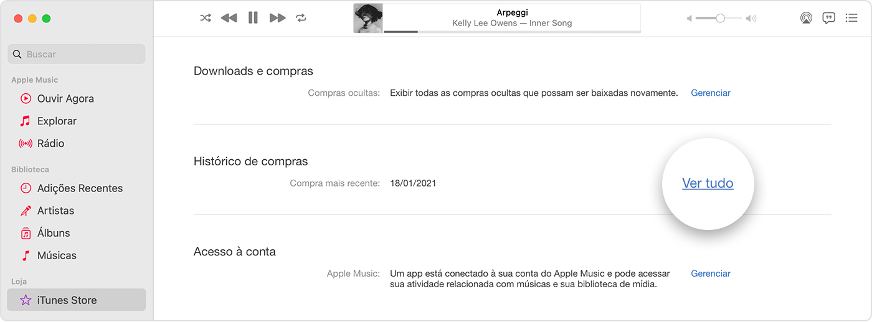Skip to previous track
The width and height of the screenshot is (872, 322).
229,18
